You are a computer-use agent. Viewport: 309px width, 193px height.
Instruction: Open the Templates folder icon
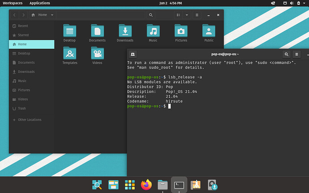click(x=69, y=53)
